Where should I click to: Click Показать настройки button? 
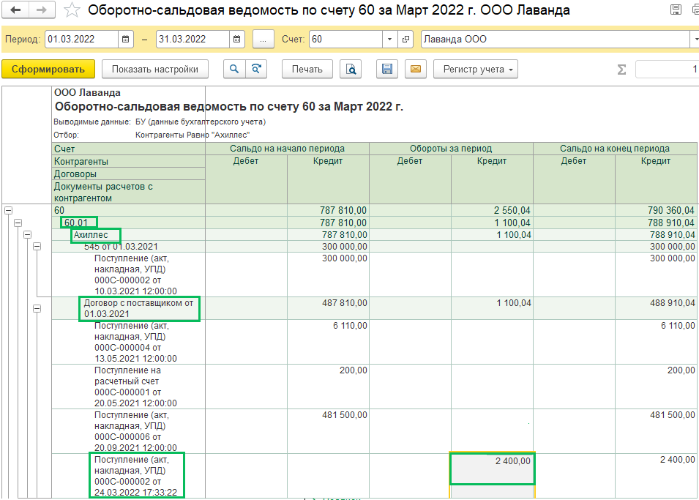[154, 69]
